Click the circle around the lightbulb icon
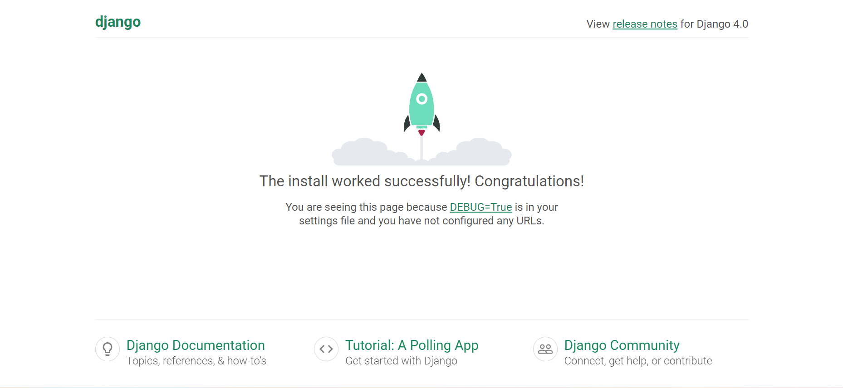 107,349
